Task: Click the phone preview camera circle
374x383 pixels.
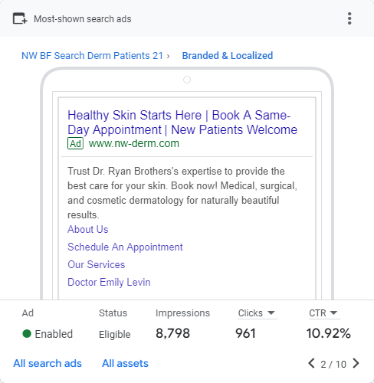Action: tap(187, 80)
